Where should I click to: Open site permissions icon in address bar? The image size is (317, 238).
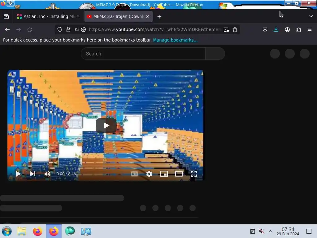point(77,29)
